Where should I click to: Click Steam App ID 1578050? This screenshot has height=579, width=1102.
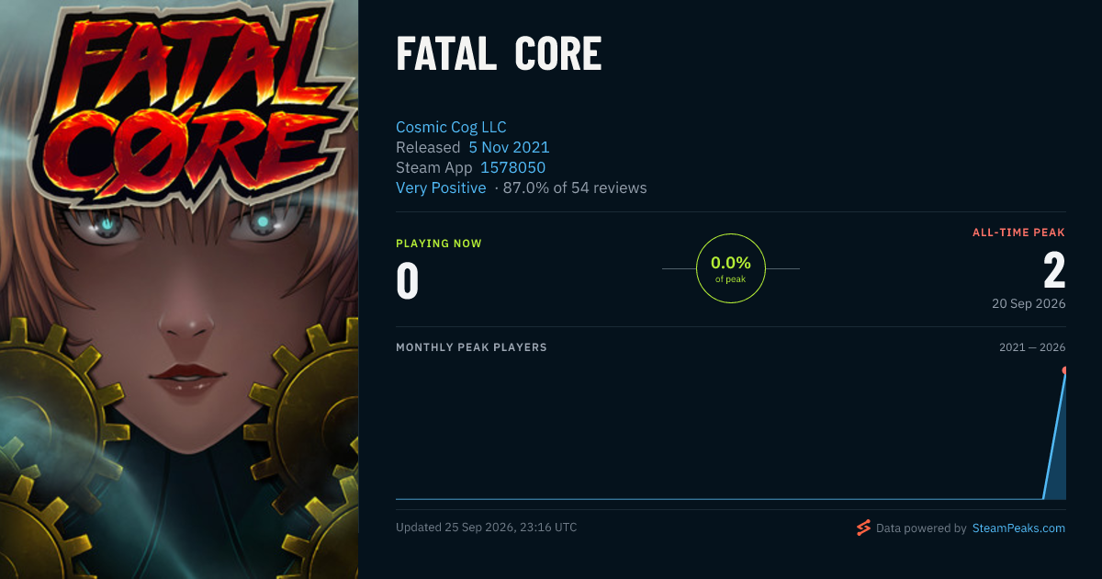click(512, 167)
